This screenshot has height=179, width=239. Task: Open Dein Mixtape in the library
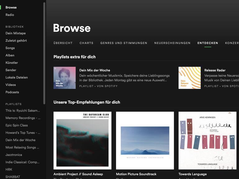coord(16,33)
